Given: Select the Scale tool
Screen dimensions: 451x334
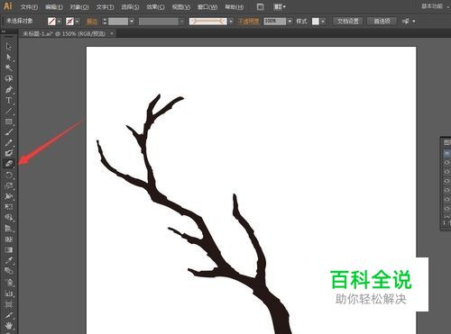Looking at the screenshot, I should [x=9, y=185].
